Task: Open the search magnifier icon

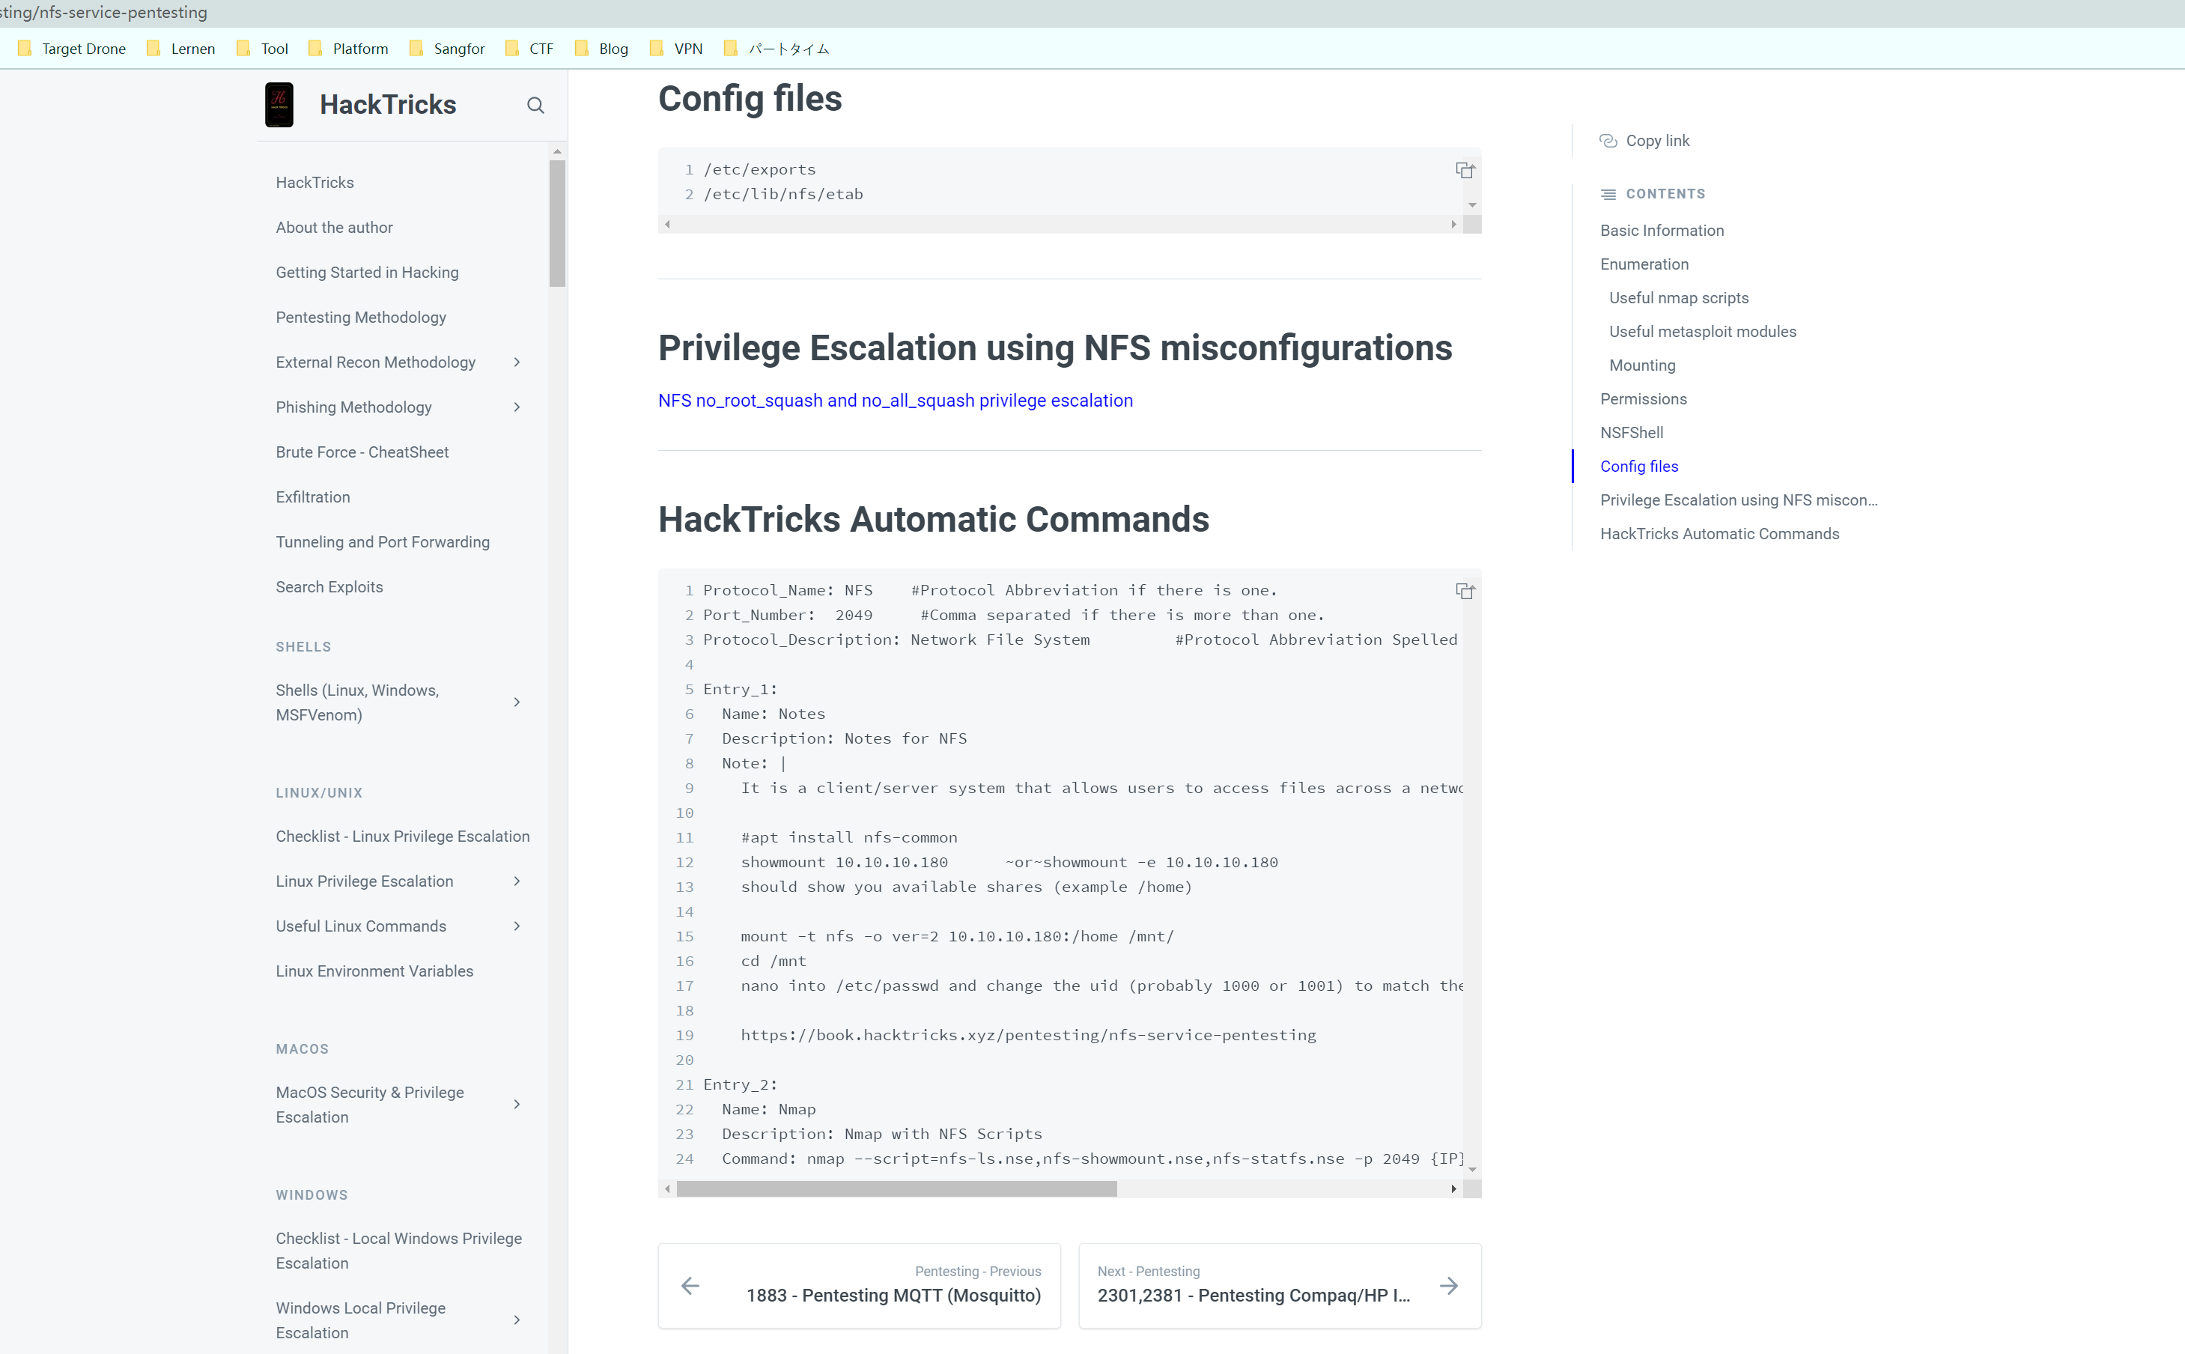Action: point(535,106)
